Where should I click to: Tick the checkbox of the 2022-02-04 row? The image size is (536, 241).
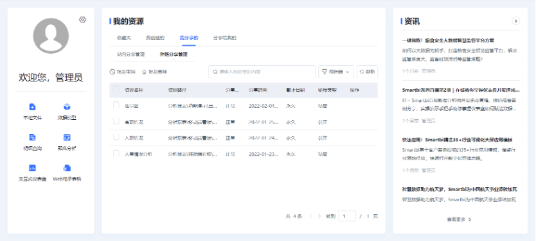coord(116,105)
